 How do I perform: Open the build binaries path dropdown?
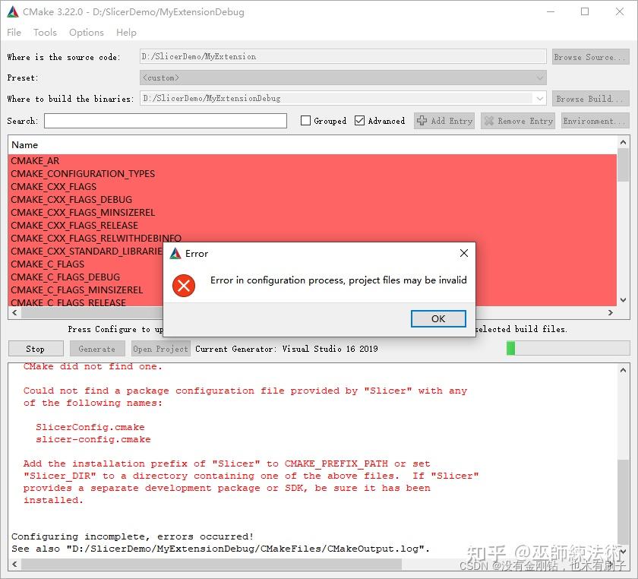pos(539,98)
